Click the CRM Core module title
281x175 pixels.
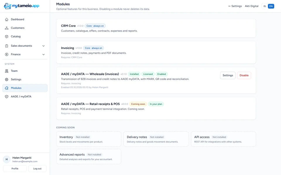(68, 26)
